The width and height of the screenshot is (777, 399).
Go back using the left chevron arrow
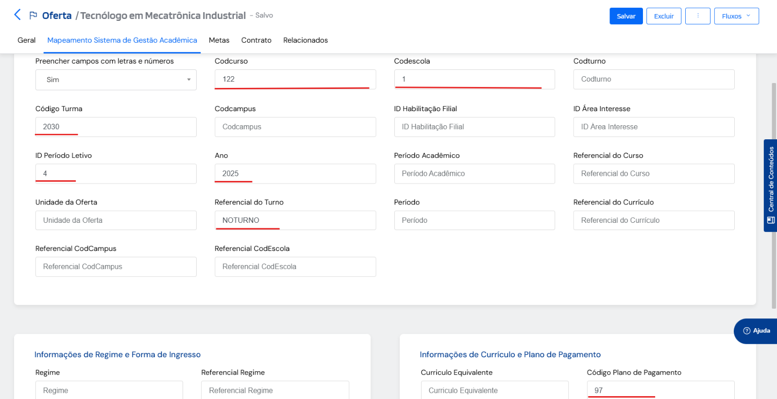pos(17,15)
